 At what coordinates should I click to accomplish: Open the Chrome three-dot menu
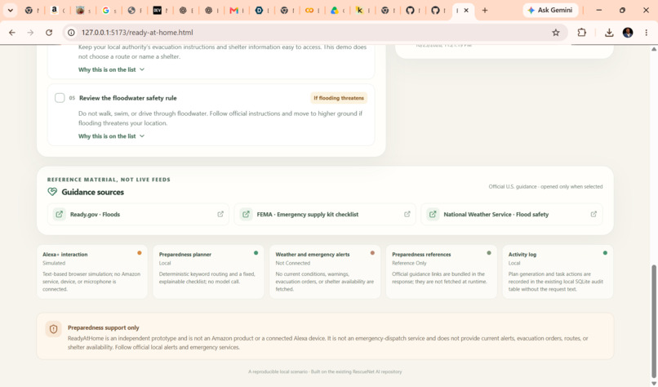point(647,33)
